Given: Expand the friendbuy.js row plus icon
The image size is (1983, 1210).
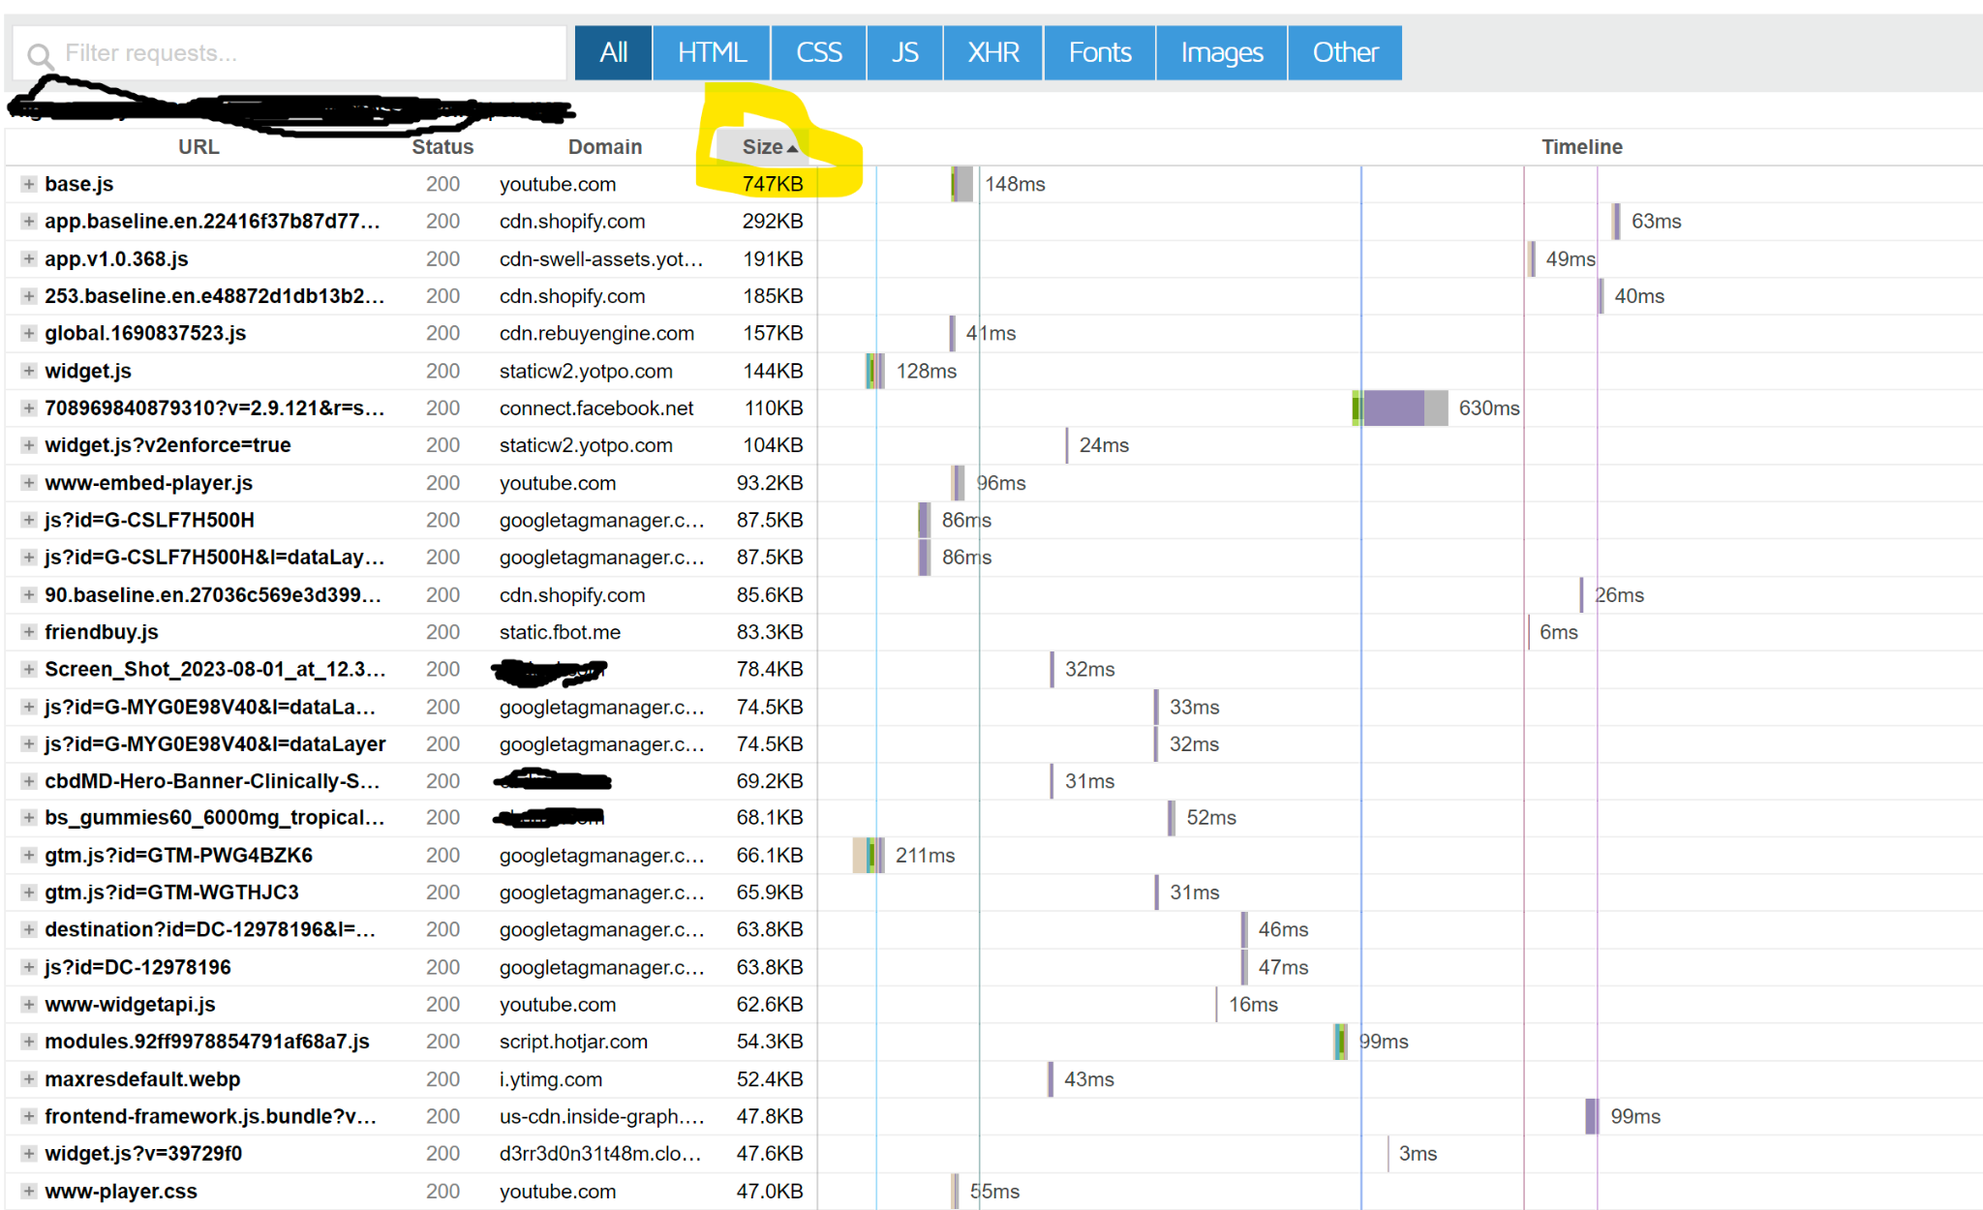Looking at the screenshot, I should [x=29, y=632].
